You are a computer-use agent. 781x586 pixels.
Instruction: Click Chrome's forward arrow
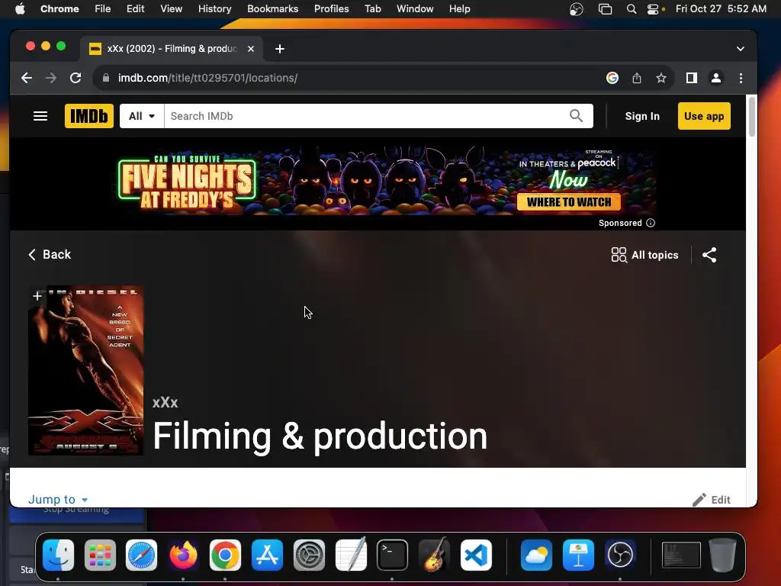pyautogui.click(x=51, y=78)
